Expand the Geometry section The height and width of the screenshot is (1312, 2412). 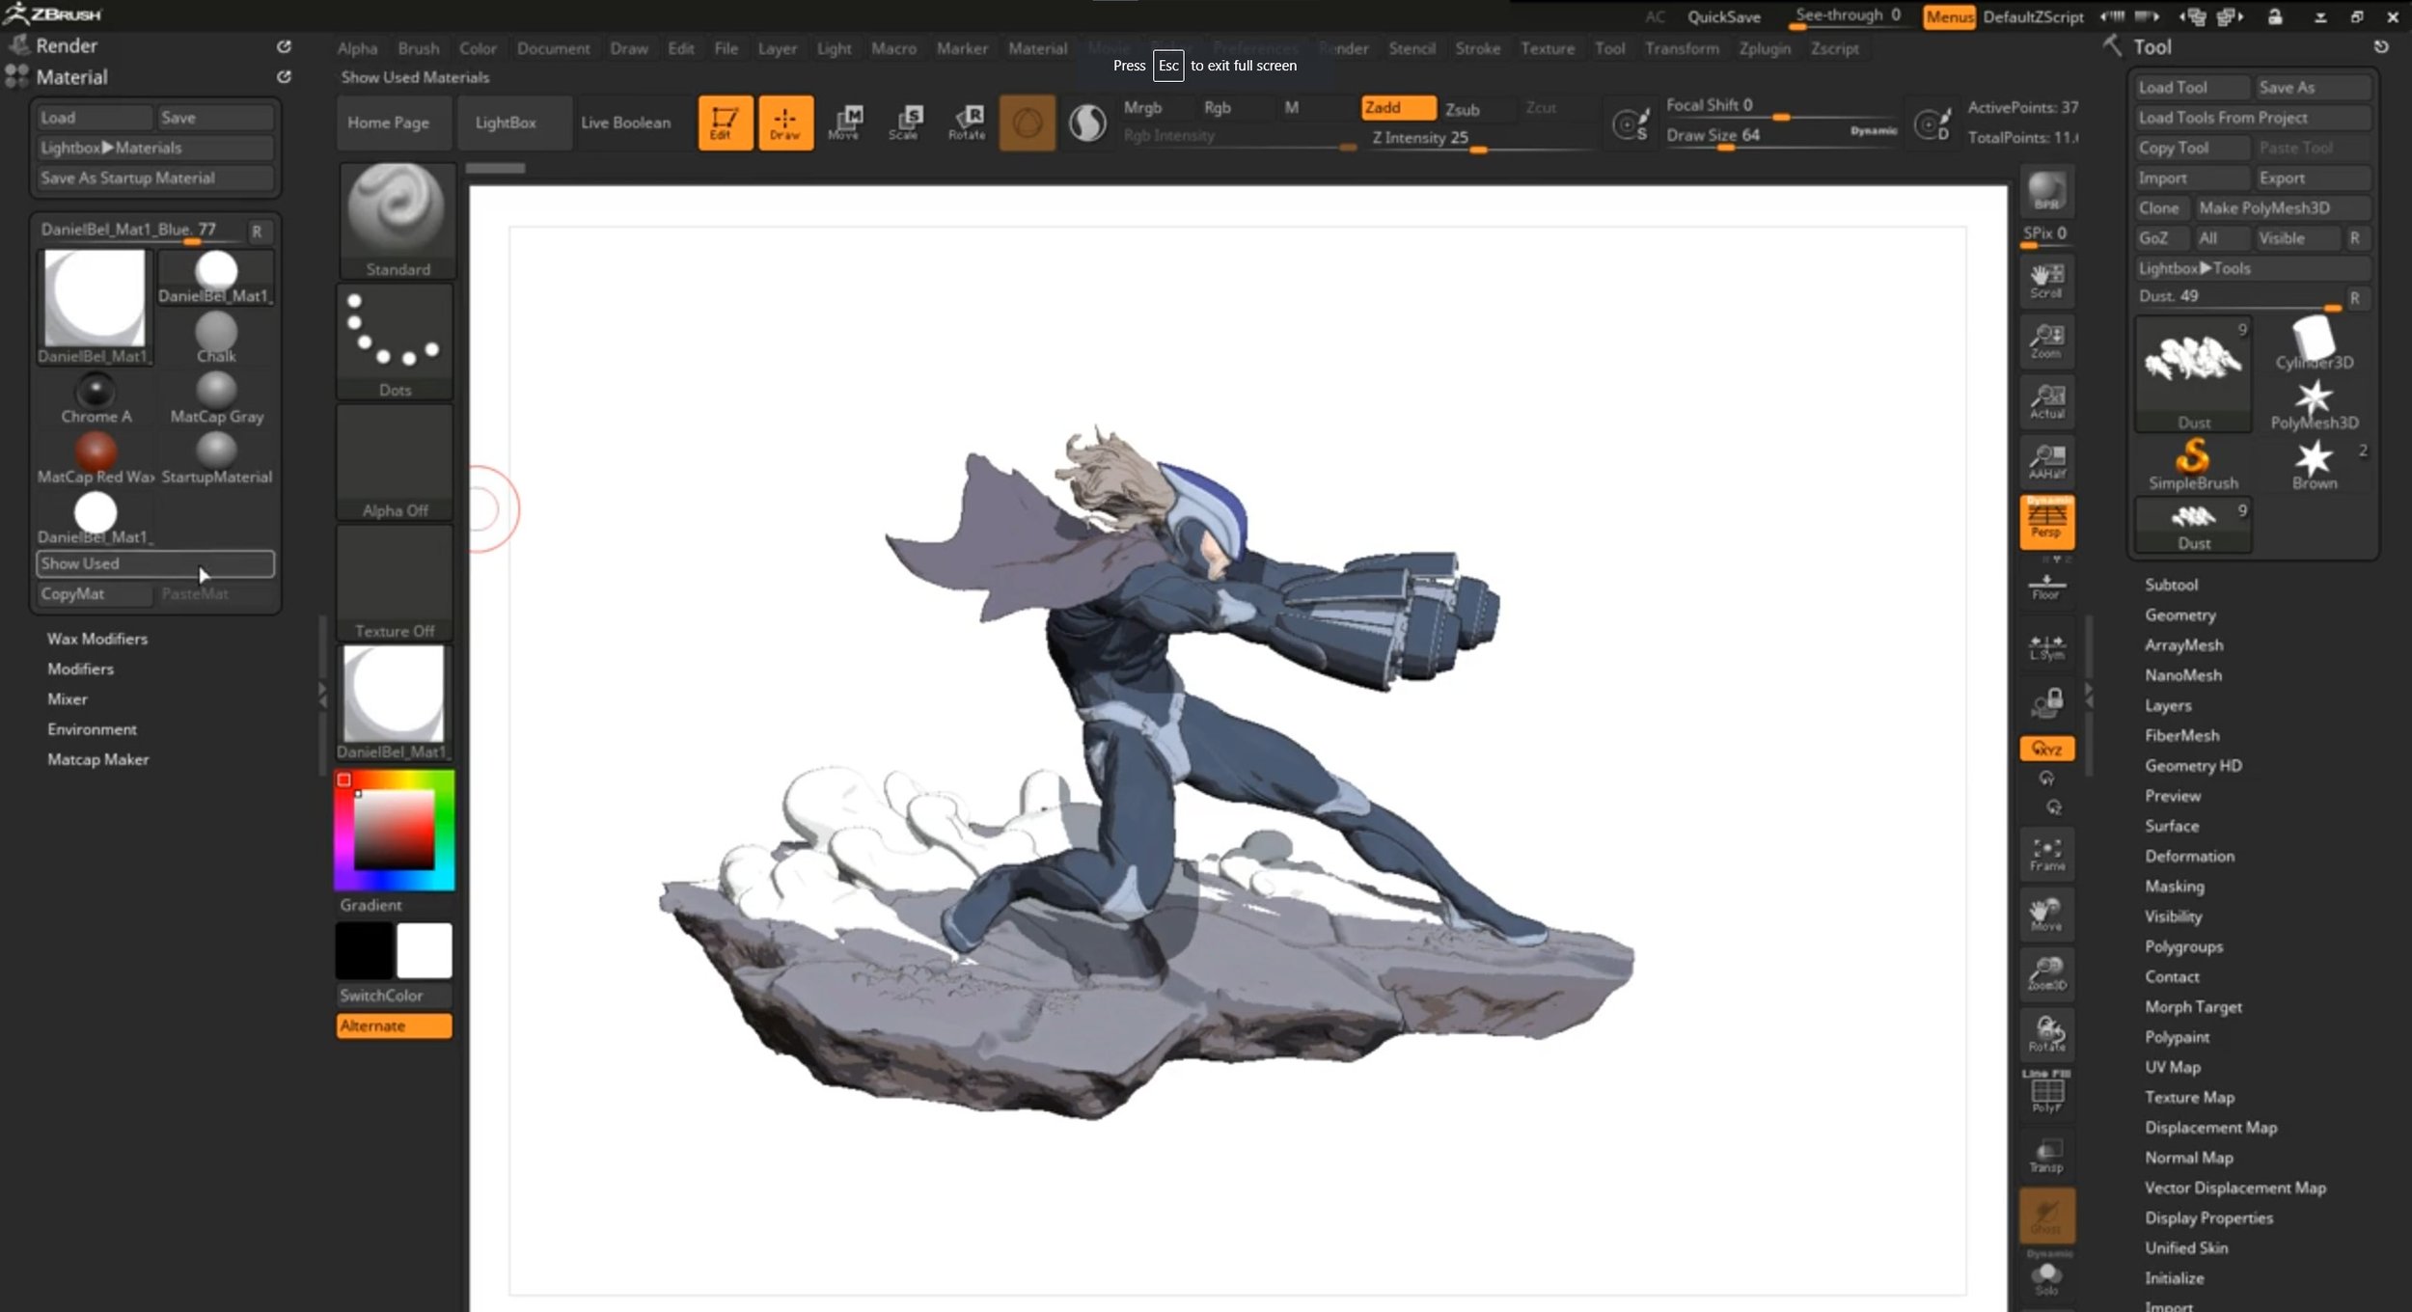pyautogui.click(x=2179, y=615)
